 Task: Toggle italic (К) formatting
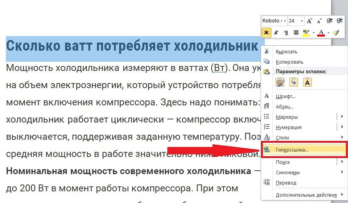tap(276, 33)
